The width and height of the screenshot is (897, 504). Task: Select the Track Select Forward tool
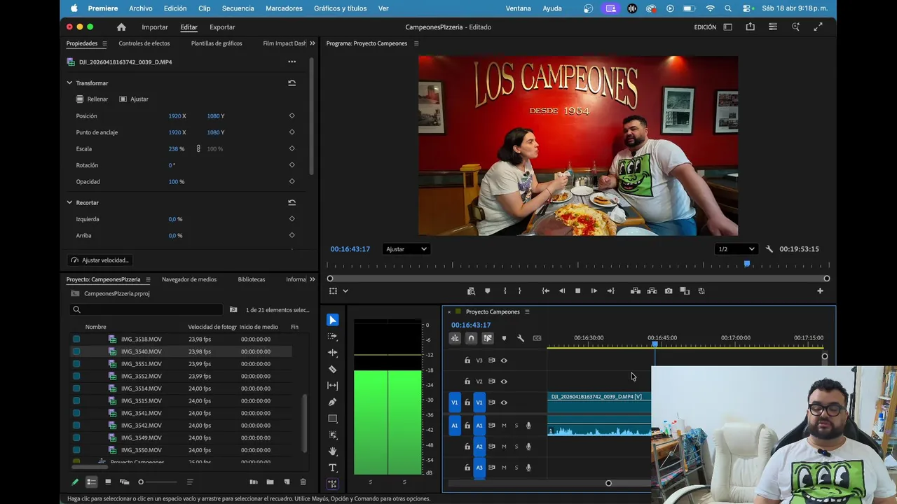[x=332, y=336]
